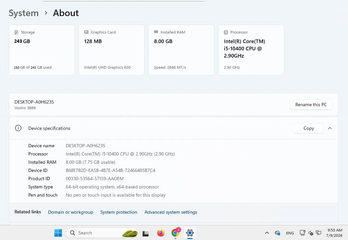Open the Windows Start menu
Image resolution: width=348 pixels, height=240 pixels.
58,233
